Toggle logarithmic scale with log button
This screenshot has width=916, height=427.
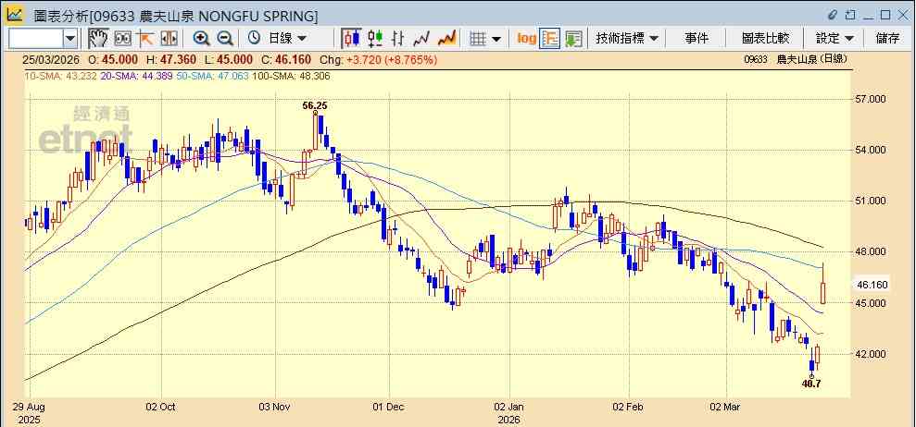(526, 39)
